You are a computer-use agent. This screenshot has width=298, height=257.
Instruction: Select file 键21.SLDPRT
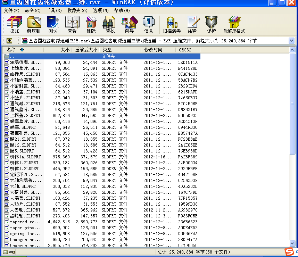coord(23,139)
